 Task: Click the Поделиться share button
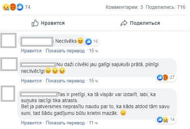pos(140,23)
